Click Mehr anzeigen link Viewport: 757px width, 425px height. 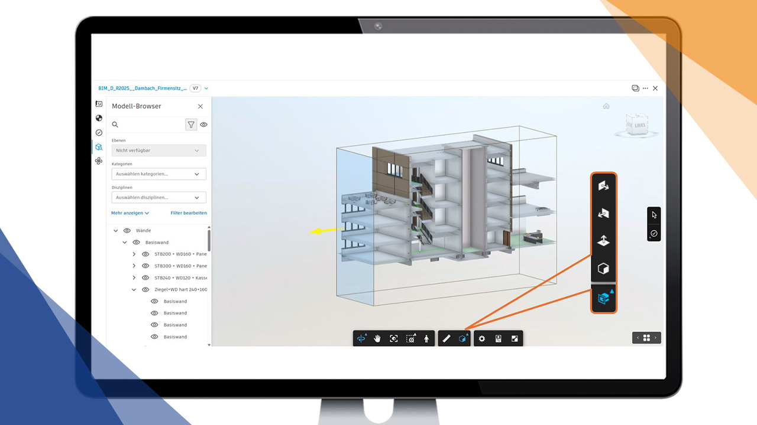pyautogui.click(x=130, y=213)
